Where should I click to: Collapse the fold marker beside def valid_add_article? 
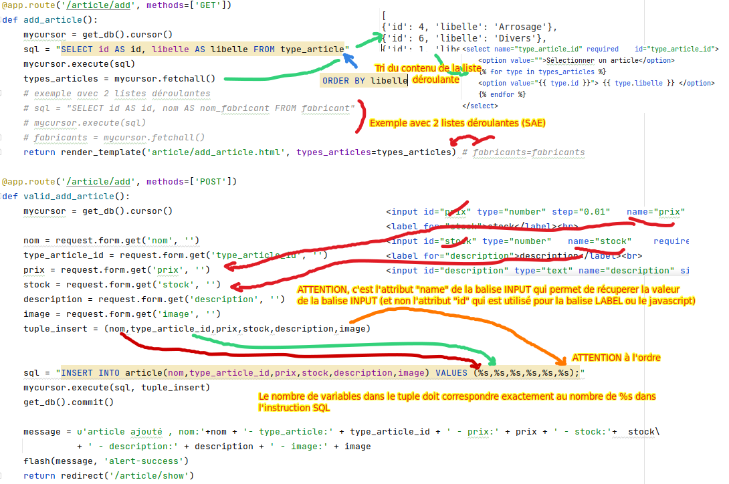(x=3, y=197)
